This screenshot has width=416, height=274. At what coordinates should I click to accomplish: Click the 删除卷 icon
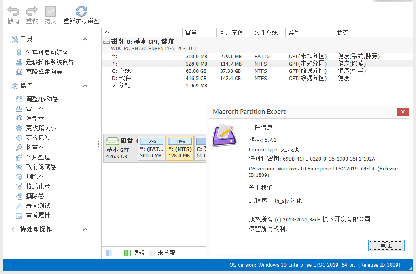point(19,176)
